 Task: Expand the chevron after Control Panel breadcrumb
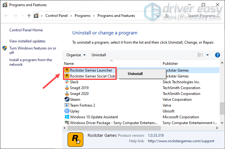pos(71,16)
